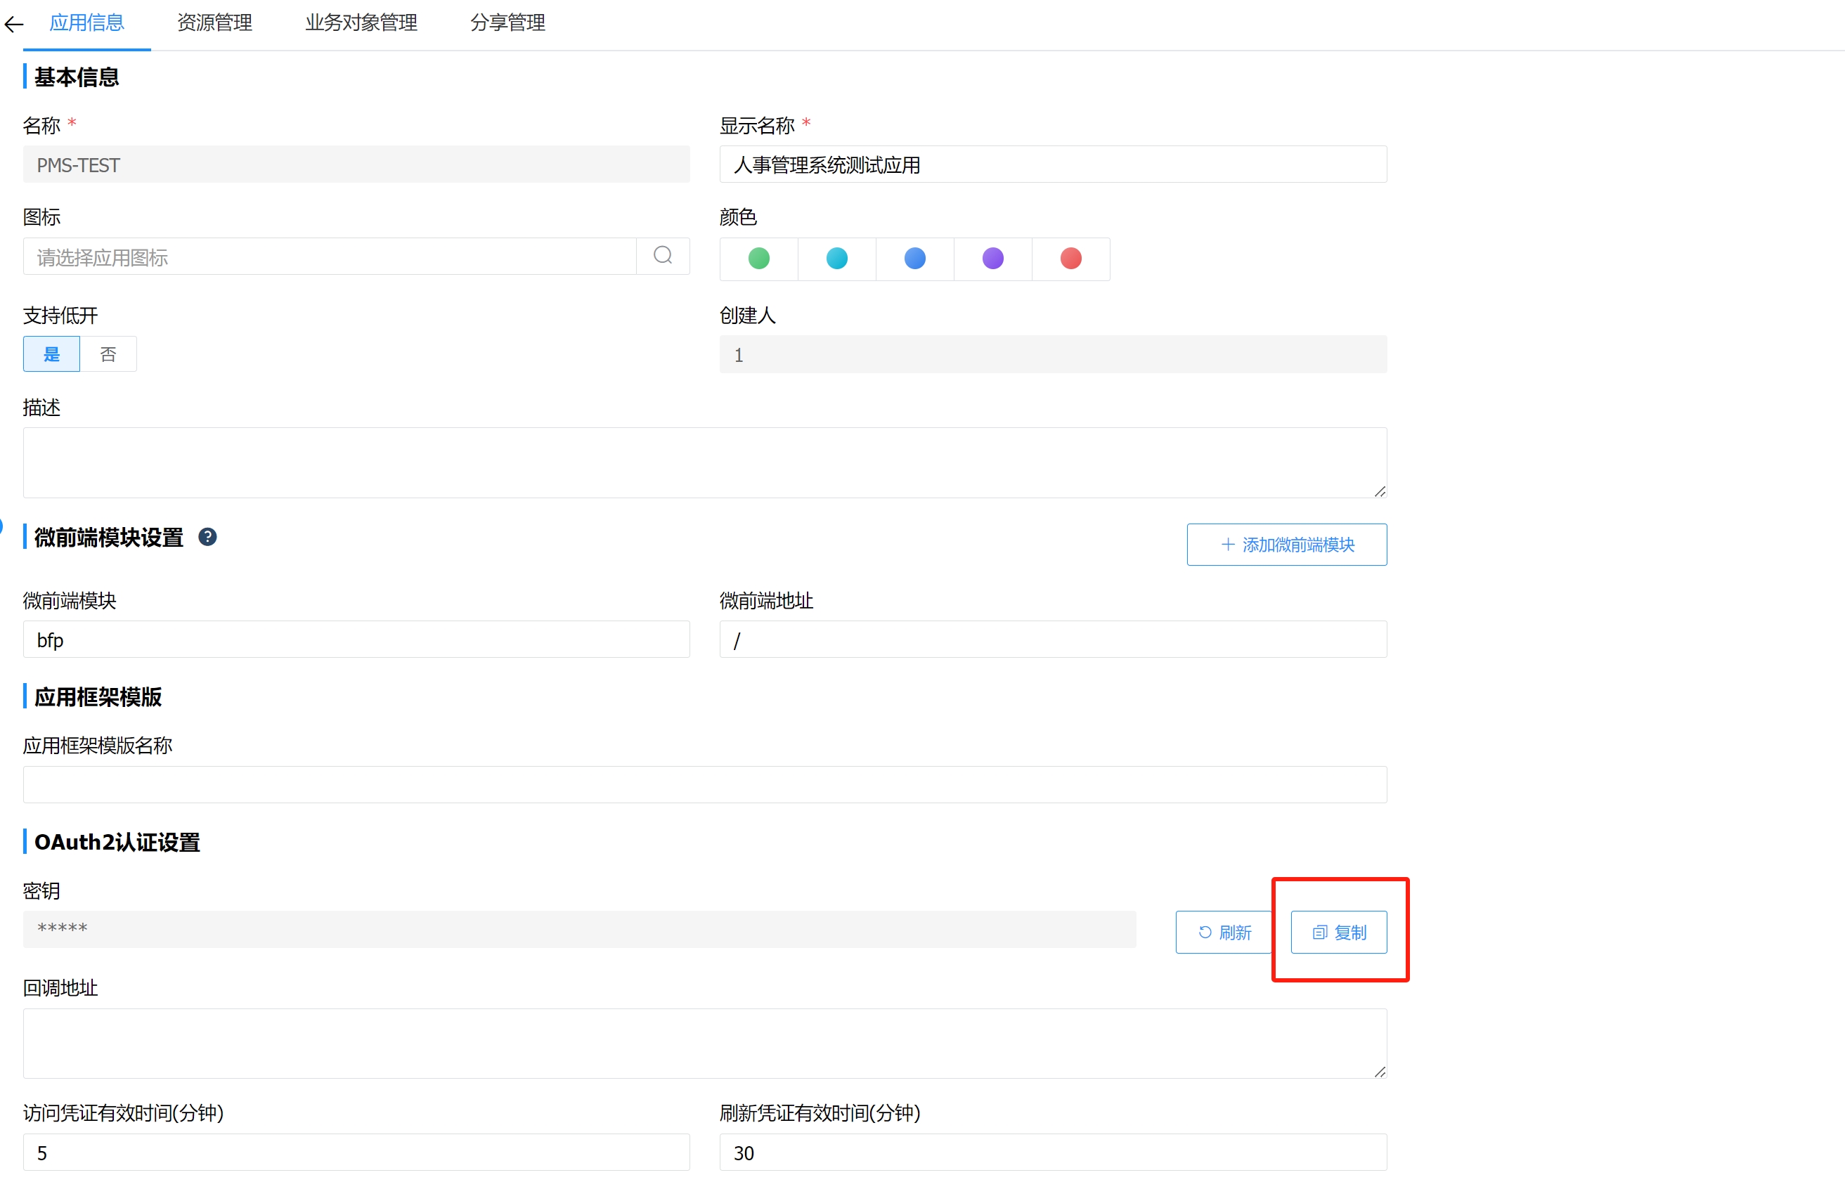1845x1201 pixels.
Task: Click the 刷新 secret key refresh button
Action: point(1224,932)
